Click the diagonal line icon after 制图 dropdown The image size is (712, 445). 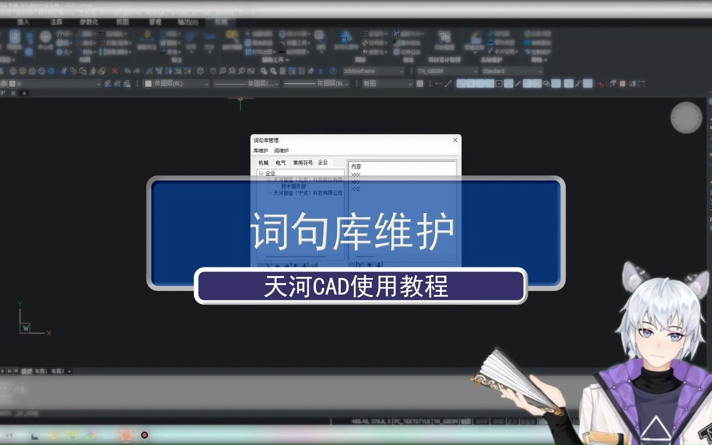448,84
